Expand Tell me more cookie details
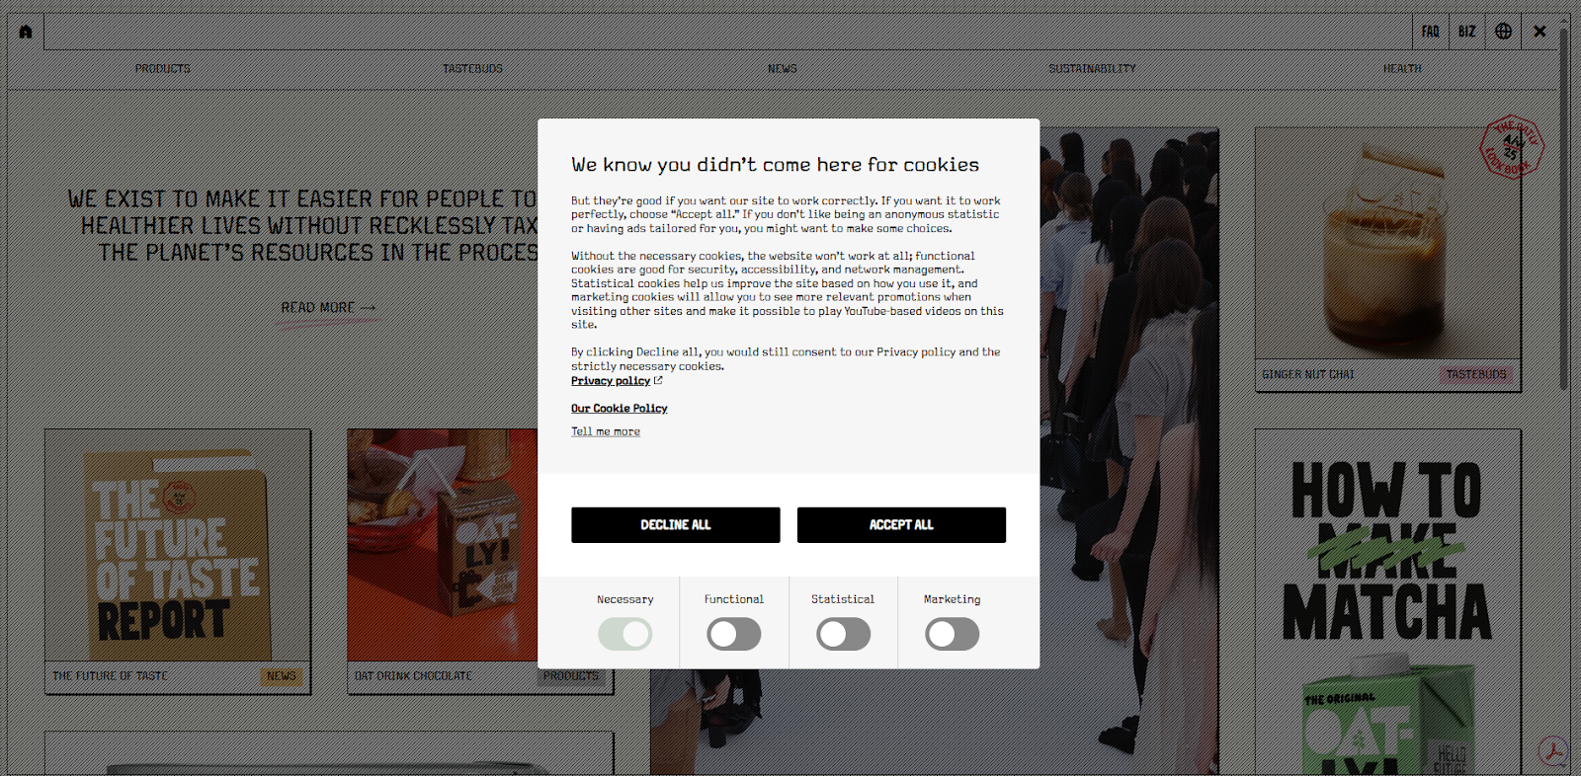This screenshot has height=776, width=1581. [606, 431]
